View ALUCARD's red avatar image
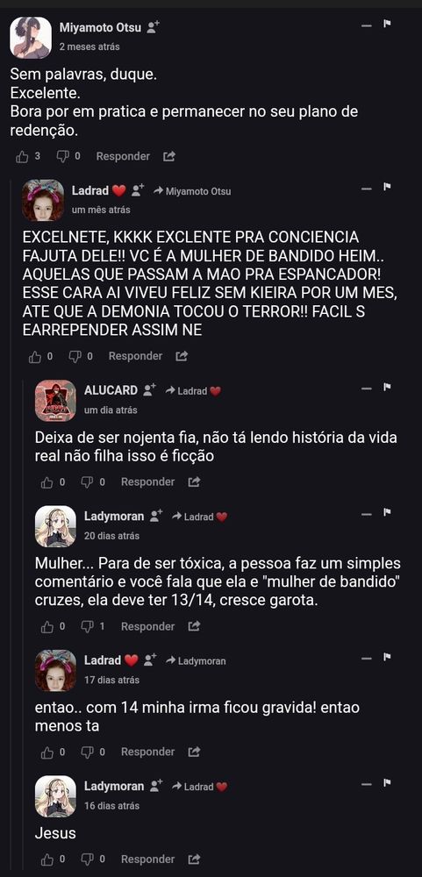The height and width of the screenshot is (877, 422). pyautogui.click(x=55, y=401)
